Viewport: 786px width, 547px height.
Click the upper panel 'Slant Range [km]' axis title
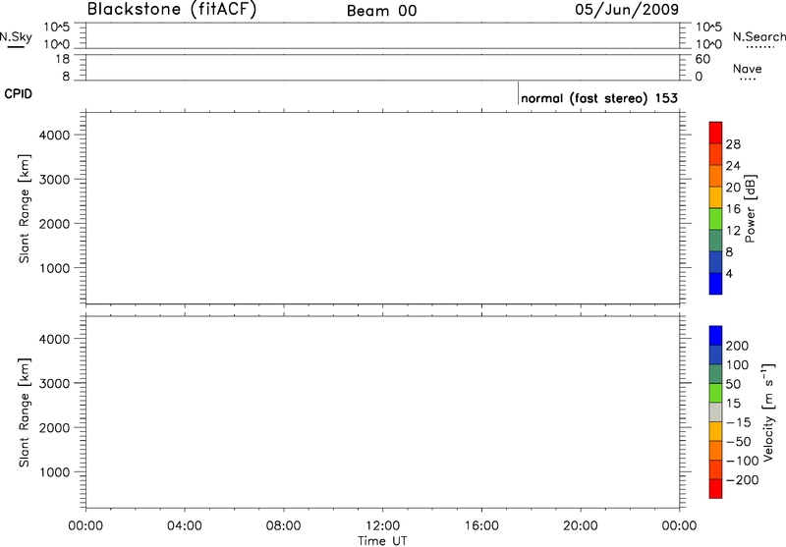tap(25, 209)
